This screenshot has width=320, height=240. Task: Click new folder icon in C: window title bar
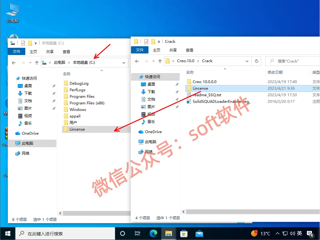tap(30, 43)
